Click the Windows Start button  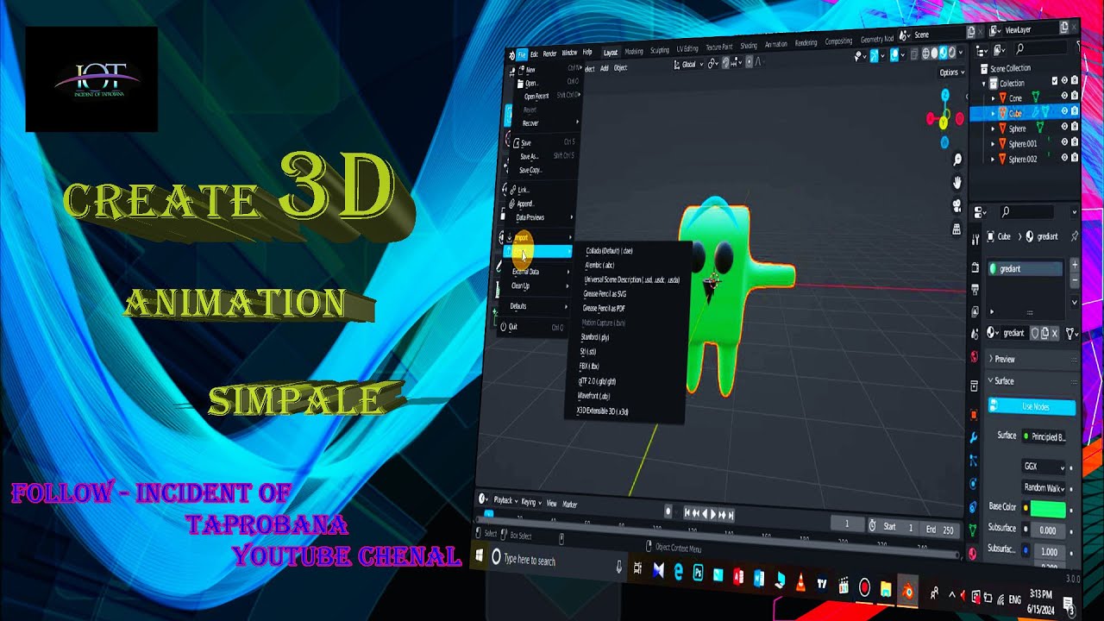pyautogui.click(x=480, y=556)
